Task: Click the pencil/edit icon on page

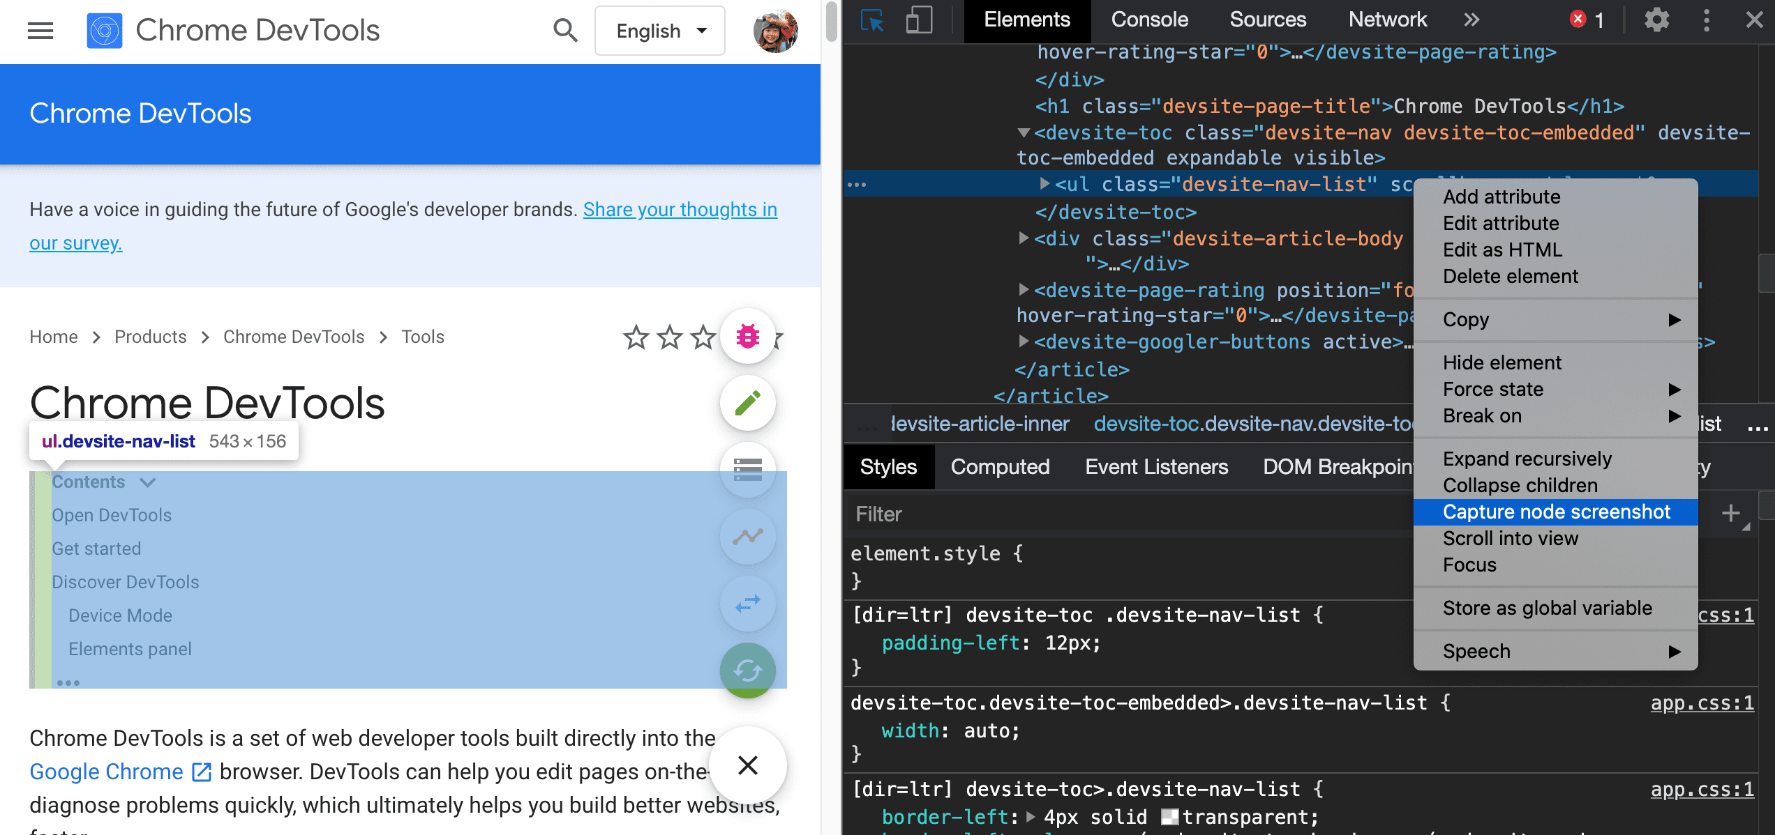Action: pyautogui.click(x=747, y=404)
